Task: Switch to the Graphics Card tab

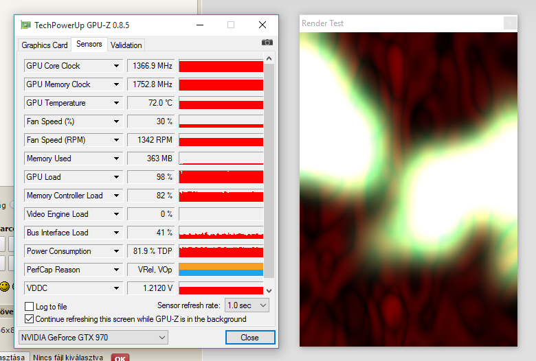Action: pos(45,45)
